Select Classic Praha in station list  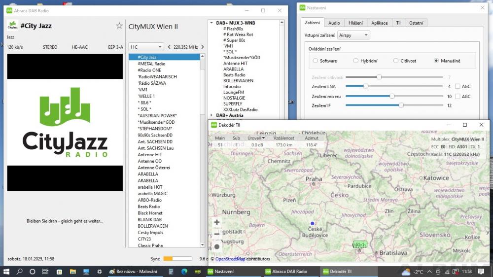point(164,245)
